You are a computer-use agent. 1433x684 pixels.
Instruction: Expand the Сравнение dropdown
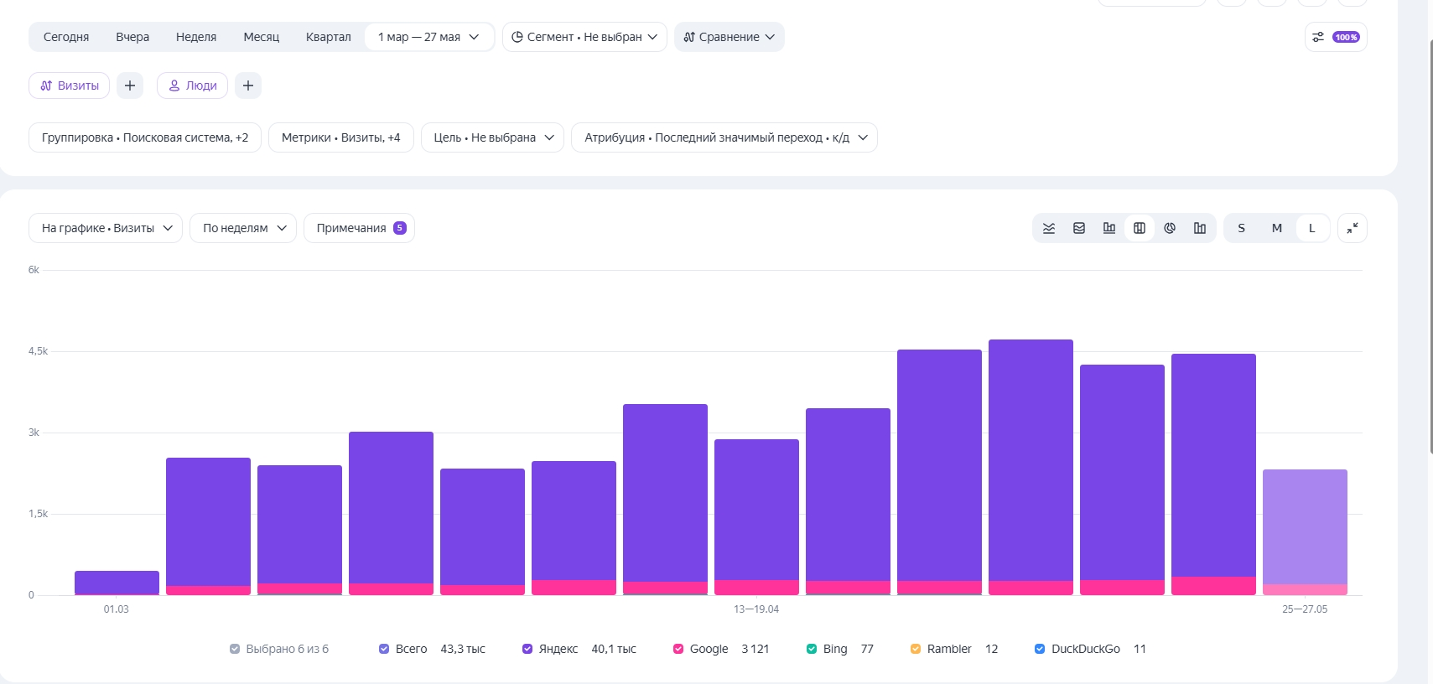click(x=729, y=37)
